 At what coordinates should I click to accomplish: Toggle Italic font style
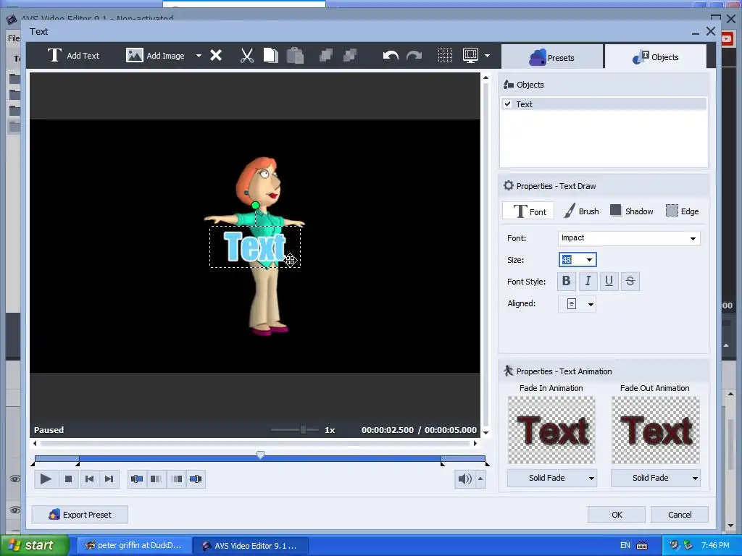pyautogui.click(x=588, y=281)
